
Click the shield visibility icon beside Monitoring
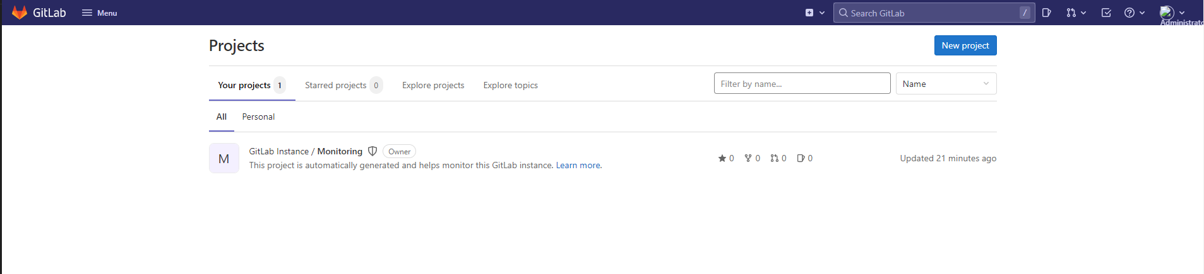[x=373, y=151]
